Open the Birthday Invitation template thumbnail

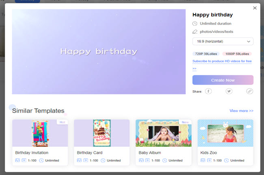point(40,133)
